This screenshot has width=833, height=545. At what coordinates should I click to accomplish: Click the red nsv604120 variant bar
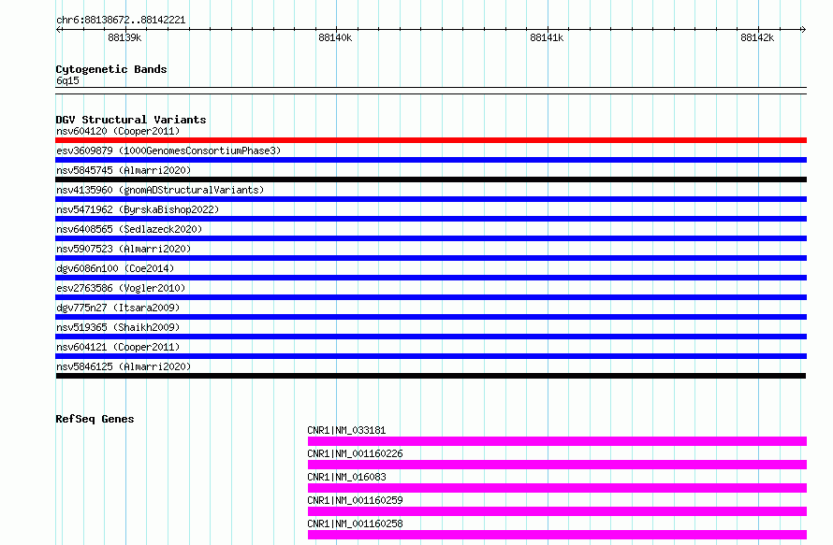click(431, 140)
